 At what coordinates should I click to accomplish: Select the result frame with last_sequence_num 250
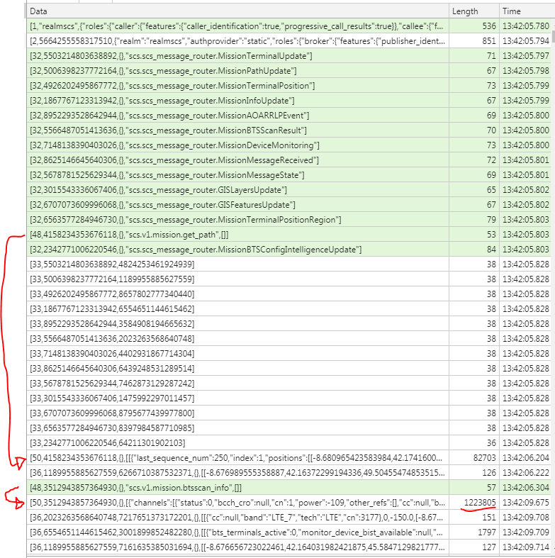click(x=288, y=458)
